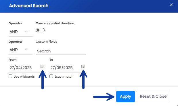Click the Reset & Close button
The width and height of the screenshot is (178, 106).
point(153,97)
